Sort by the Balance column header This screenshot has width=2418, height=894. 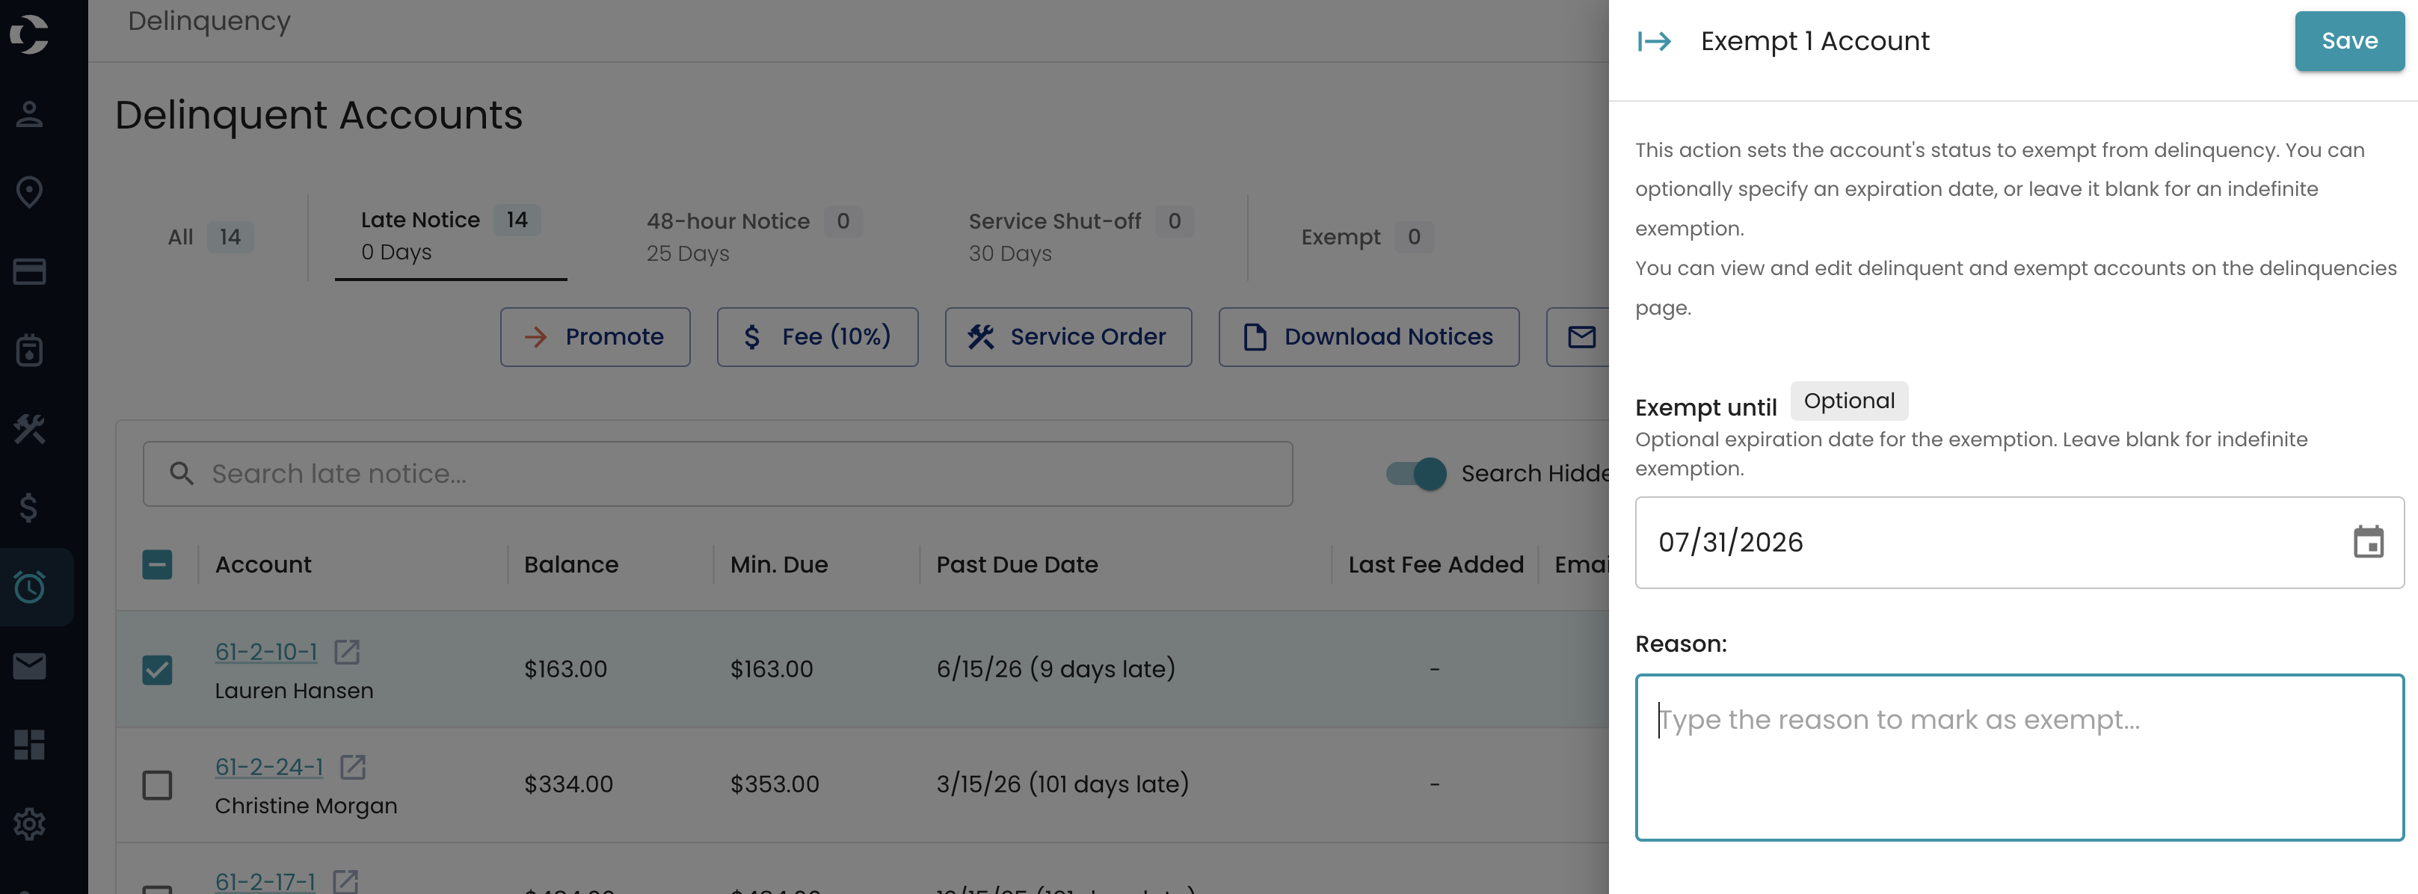coord(570,565)
